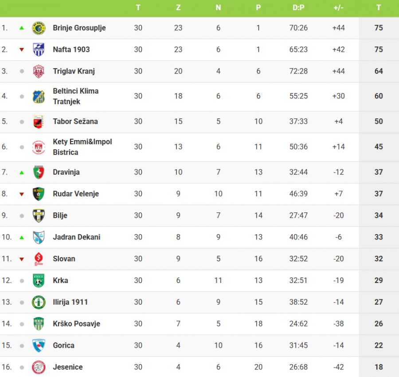The height and width of the screenshot is (377, 399).
Task: Sort table by Z wins header
Action: click(178, 8)
